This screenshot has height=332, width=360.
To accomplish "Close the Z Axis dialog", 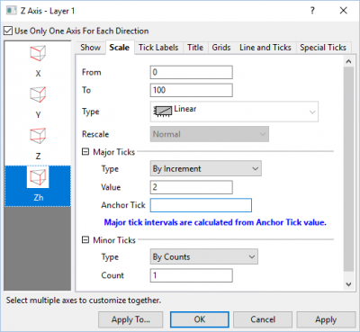I will coord(344,11).
